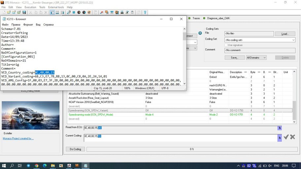Click the orange M Monaco taskbar icon
The image size is (301, 169).
click(x=77, y=166)
